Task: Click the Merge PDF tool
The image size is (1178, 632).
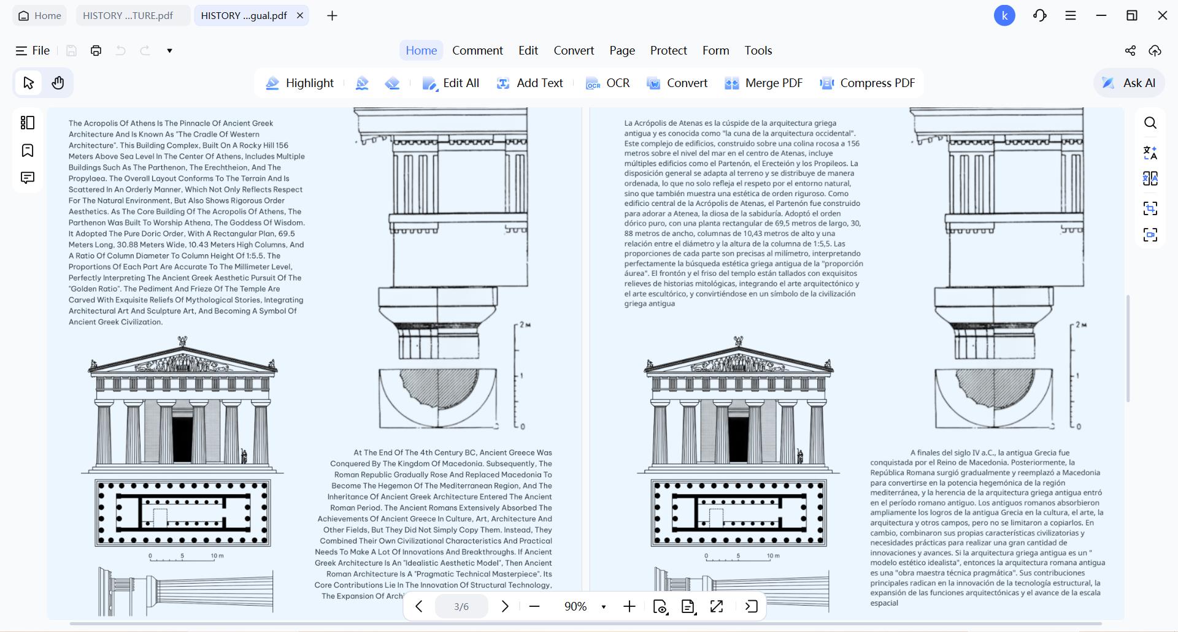Action: point(763,83)
